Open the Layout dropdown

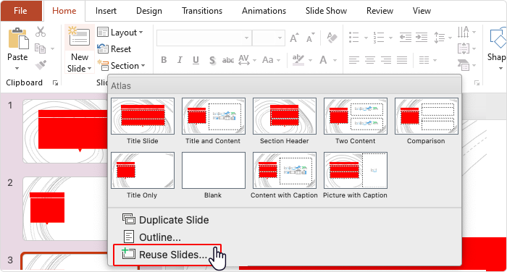click(120, 33)
